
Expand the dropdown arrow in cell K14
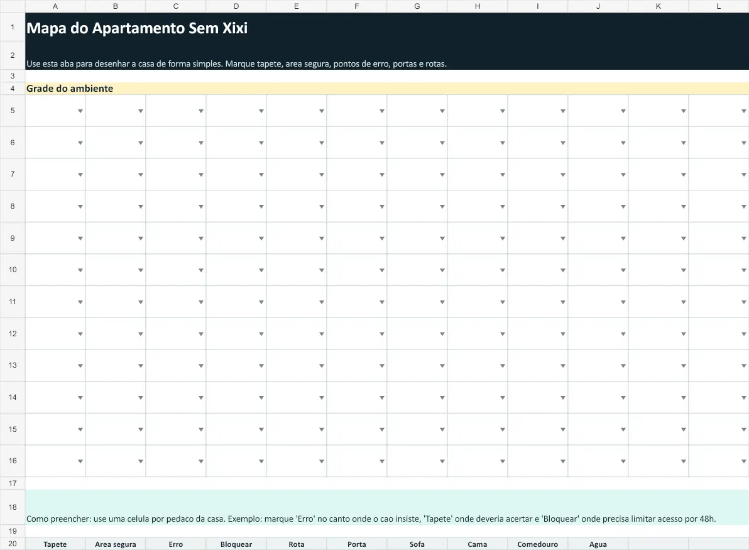[684, 397]
